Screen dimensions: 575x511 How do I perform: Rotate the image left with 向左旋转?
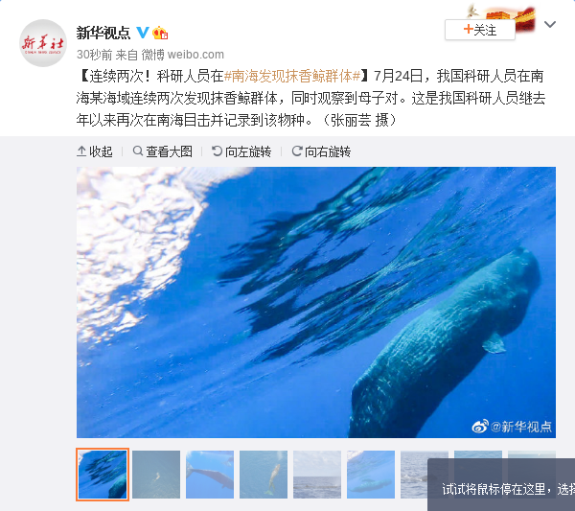pos(241,151)
